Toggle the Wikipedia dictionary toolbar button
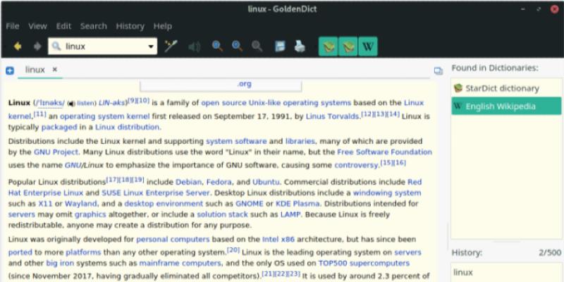The height and width of the screenshot is (282, 564). 367,47
